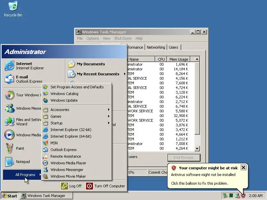Open Outlook Express E-mail shortcut
This screenshot has width=267, height=200.
pyautogui.click(x=23, y=79)
